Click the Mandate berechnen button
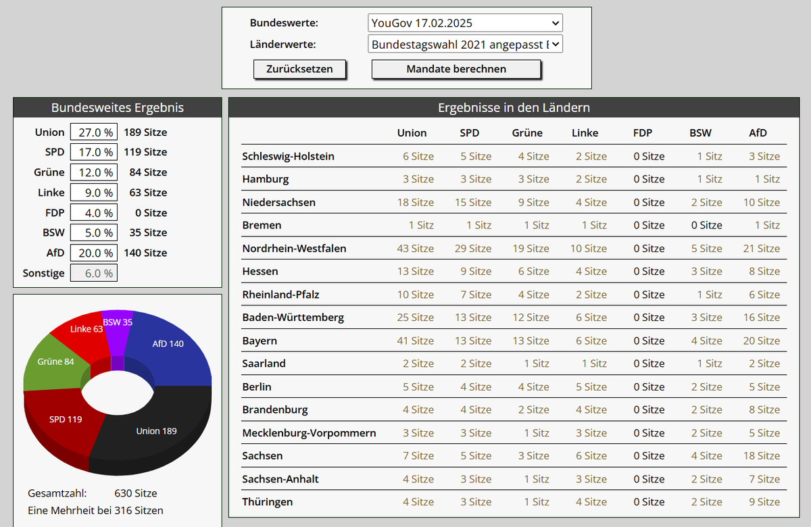 pyautogui.click(x=456, y=69)
